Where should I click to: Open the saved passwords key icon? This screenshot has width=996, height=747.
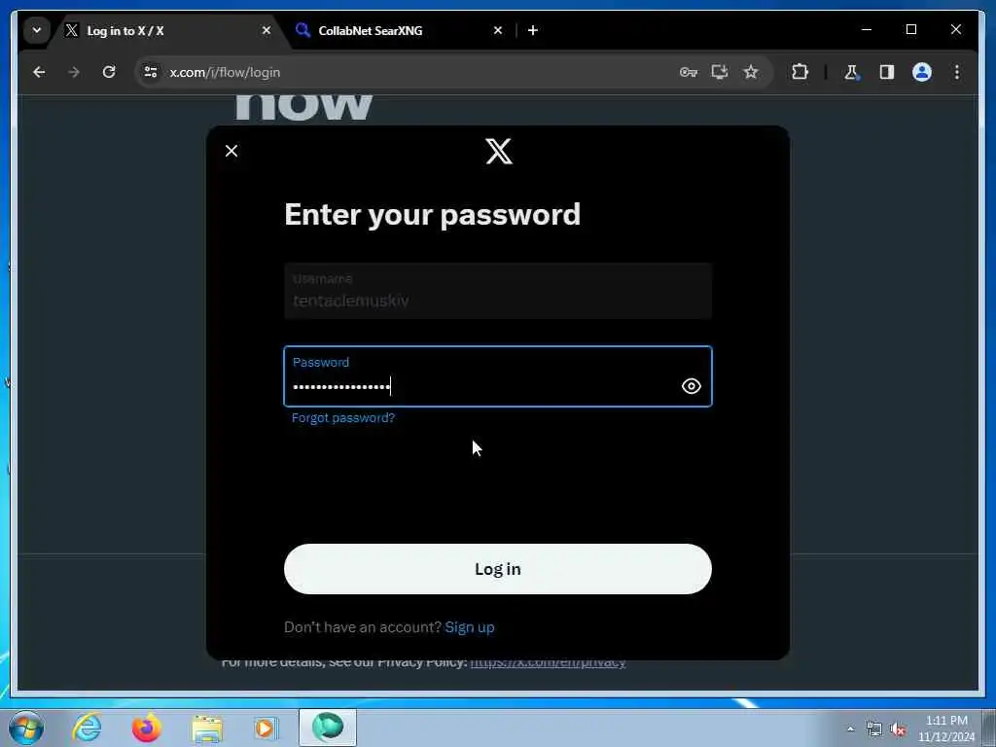point(689,72)
